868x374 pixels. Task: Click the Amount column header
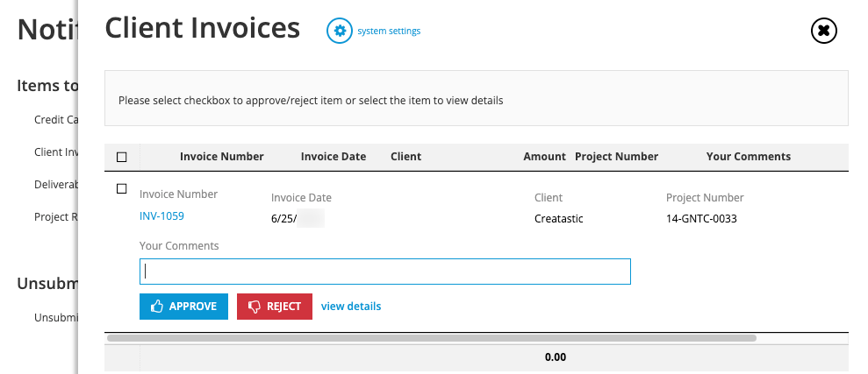(545, 157)
